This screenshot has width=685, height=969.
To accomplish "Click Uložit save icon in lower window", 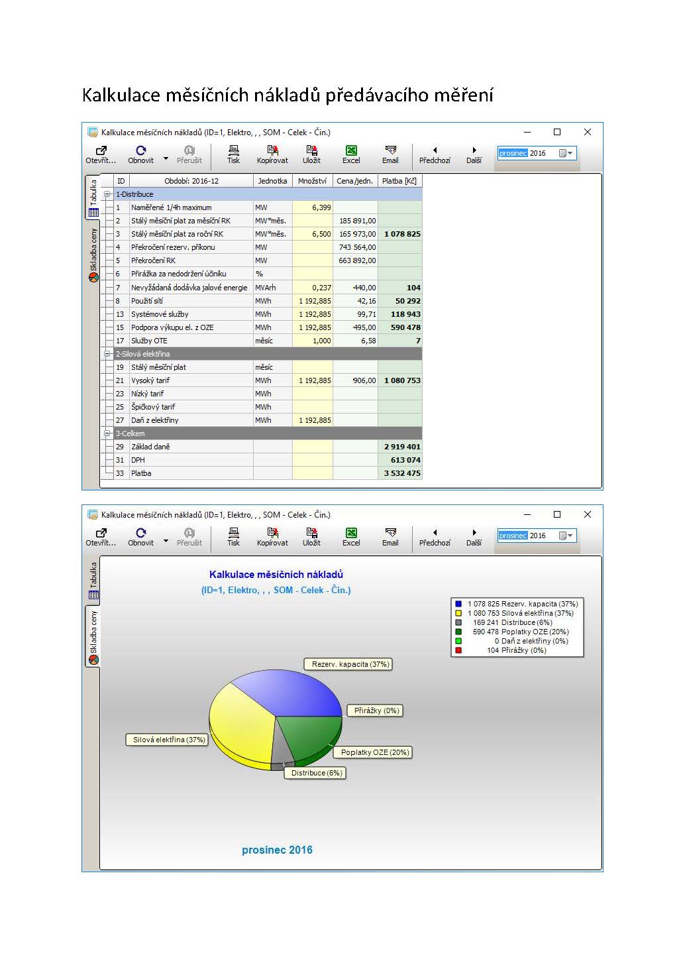I will (311, 533).
